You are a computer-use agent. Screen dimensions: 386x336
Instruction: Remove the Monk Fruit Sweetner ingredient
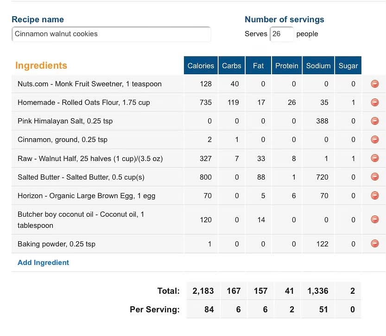pyautogui.click(x=375, y=84)
